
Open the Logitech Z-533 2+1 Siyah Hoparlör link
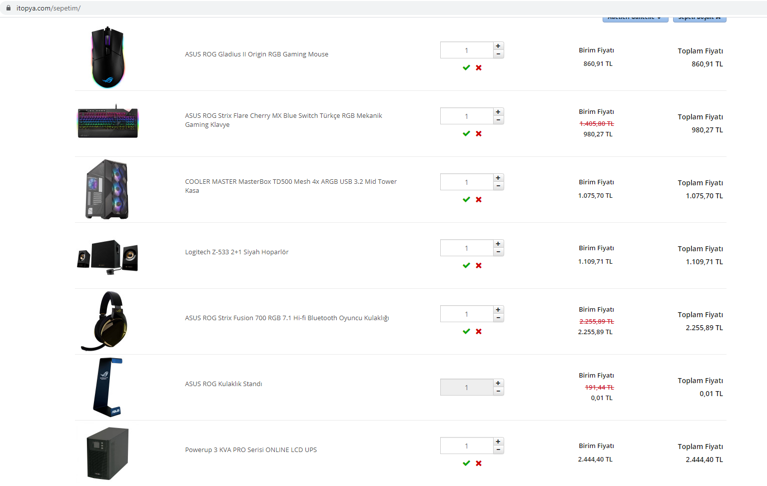pos(237,252)
